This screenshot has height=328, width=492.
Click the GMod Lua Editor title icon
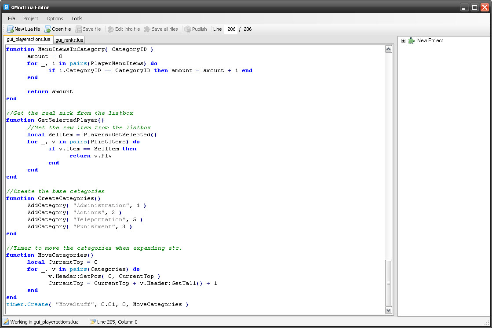pyautogui.click(x=6, y=7)
